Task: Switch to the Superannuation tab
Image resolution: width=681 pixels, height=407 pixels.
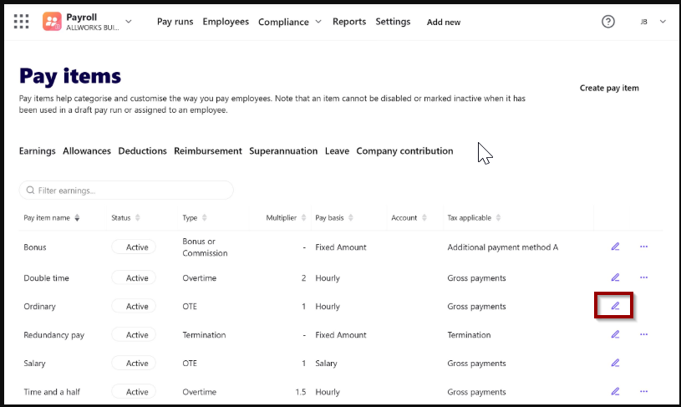Action: pyautogui.click(x=283, y=150)
